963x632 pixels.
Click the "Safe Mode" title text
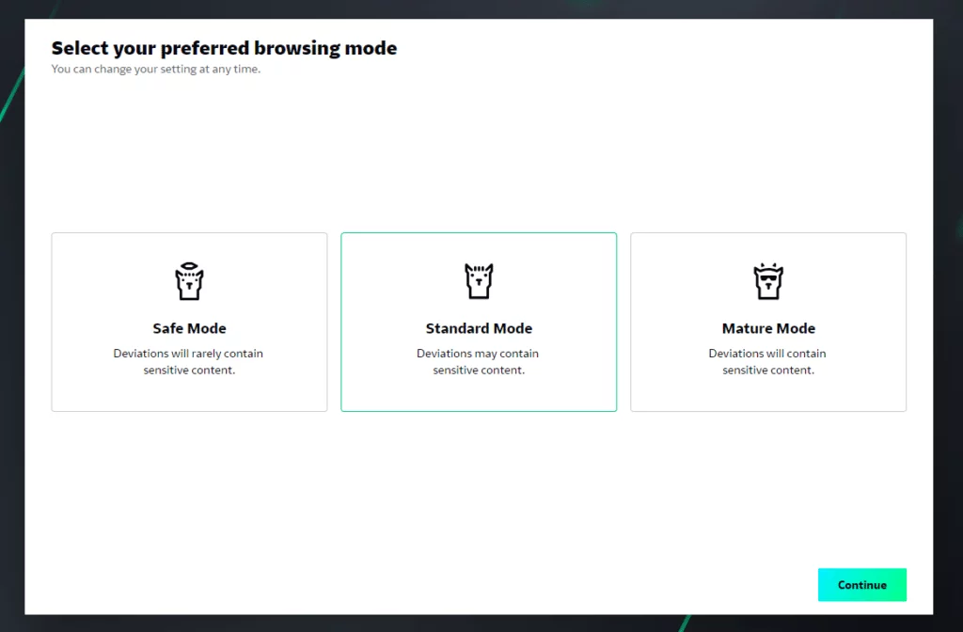[189, 328]
